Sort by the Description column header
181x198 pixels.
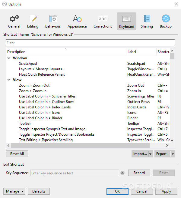point(66,52)
